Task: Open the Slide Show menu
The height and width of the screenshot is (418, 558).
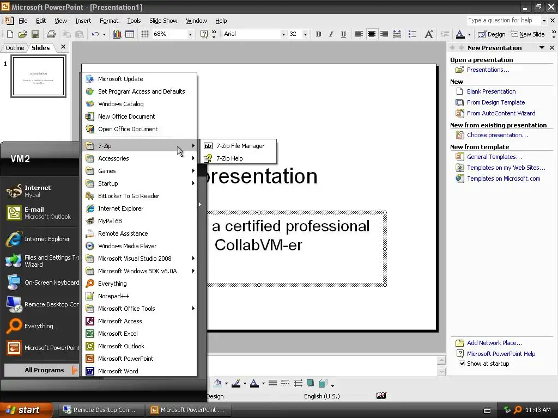Action: (x=163, y=21)
